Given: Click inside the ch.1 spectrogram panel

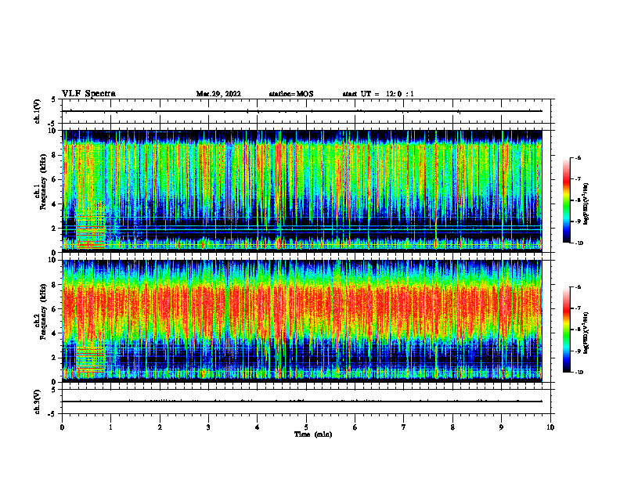Looking at the screenshot, I should [x=302, y=189].
